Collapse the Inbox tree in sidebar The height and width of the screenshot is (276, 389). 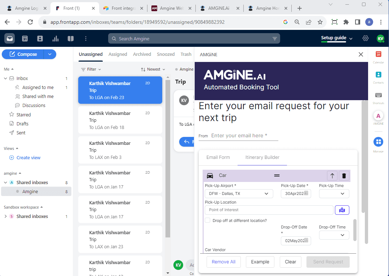[6, 78]
